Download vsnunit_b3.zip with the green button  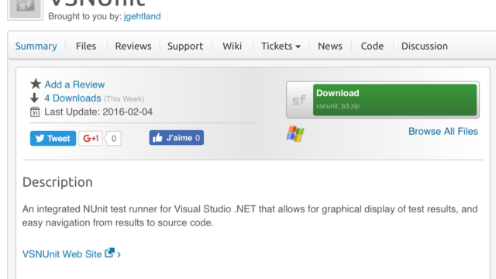[x=394, y=100]
